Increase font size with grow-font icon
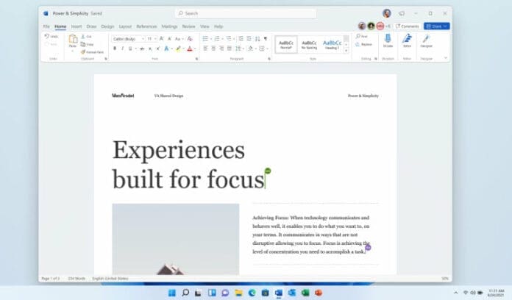The width and height of the screenshot is (512, 300). pos(161,39)
